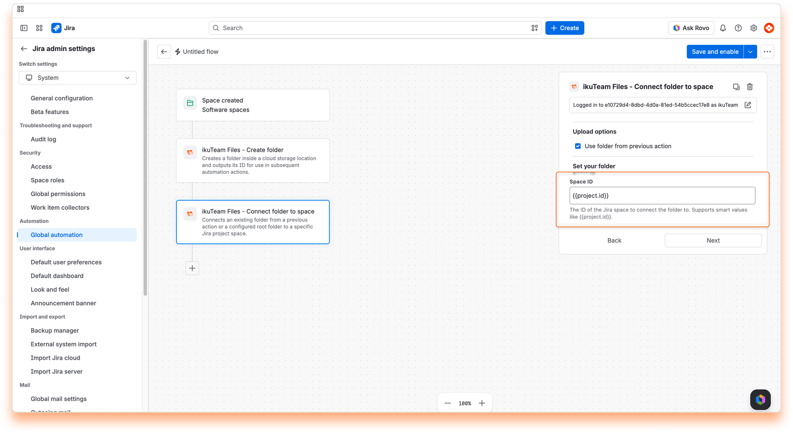The image size is (793, 433).
Task: Select the ikuTeam Files Create folder node
Action: [253, 161]
